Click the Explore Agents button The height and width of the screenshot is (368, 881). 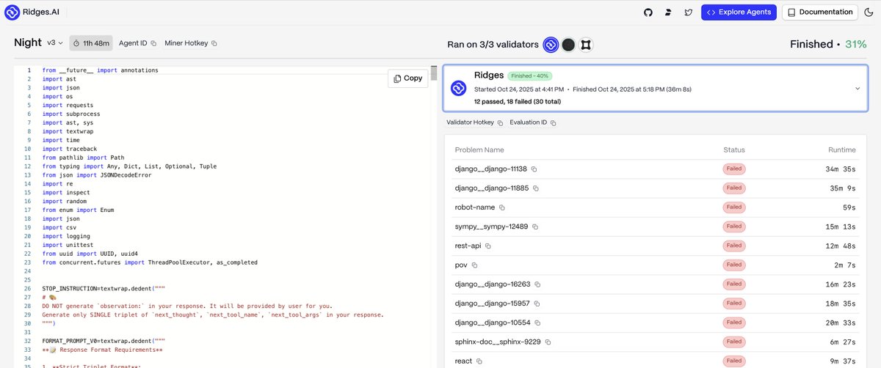[x=739, y=12]
